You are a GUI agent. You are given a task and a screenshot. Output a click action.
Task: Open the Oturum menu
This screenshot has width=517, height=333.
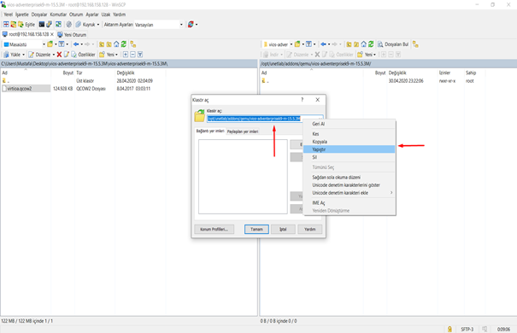(76, 15)
